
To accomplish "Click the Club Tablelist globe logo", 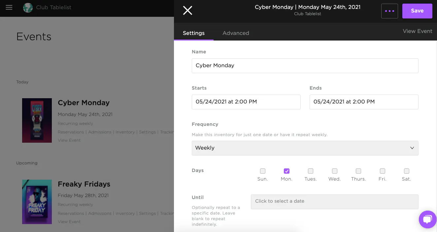I will click(x=28, y=8).
